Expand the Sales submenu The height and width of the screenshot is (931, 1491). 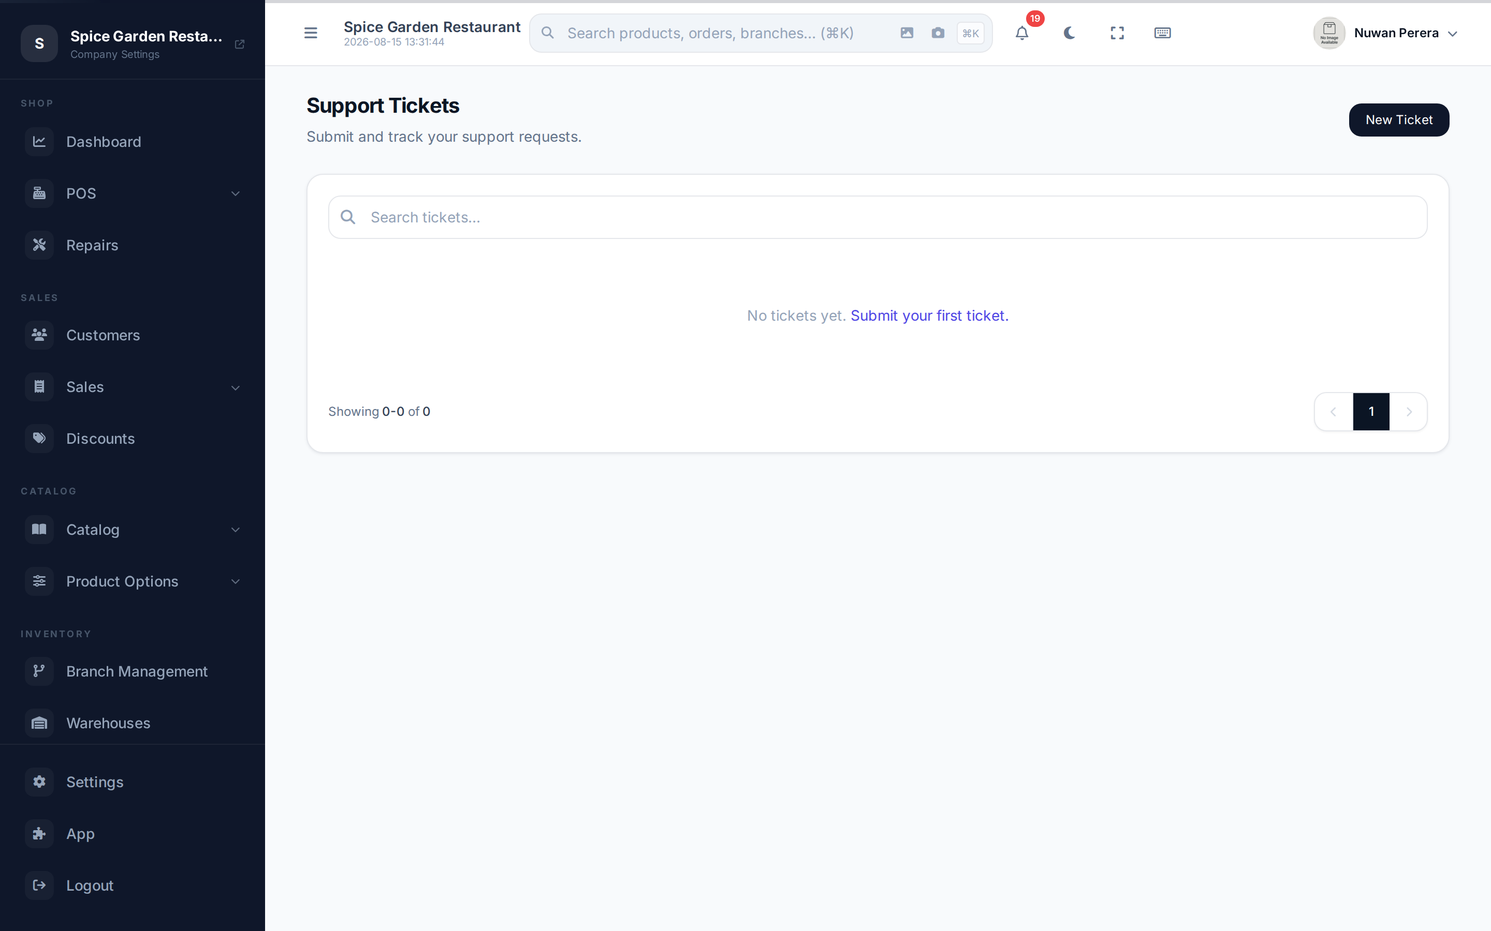click(133, 387)
